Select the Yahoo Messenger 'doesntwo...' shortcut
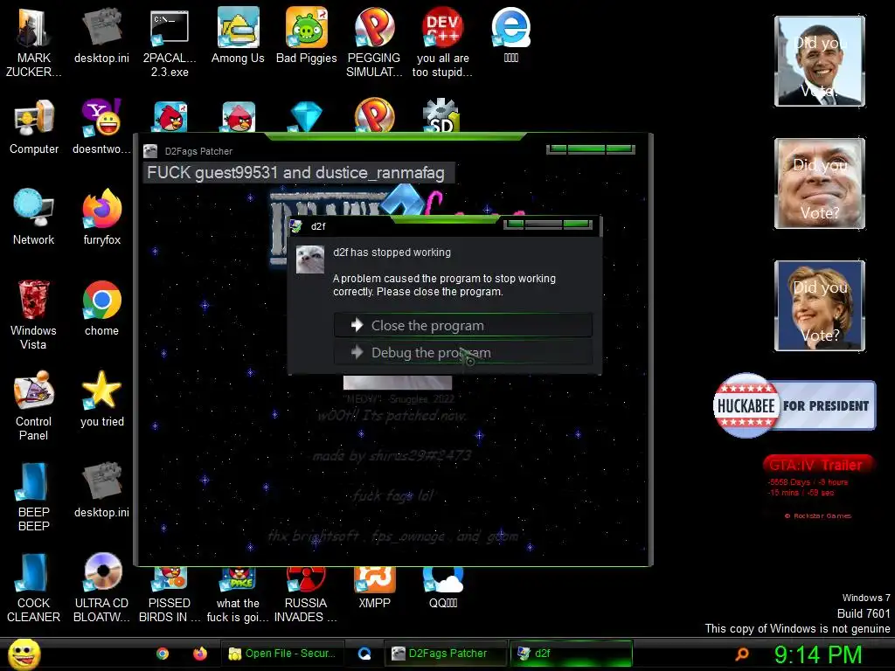 pyautogui.click(x=101, y=127)
